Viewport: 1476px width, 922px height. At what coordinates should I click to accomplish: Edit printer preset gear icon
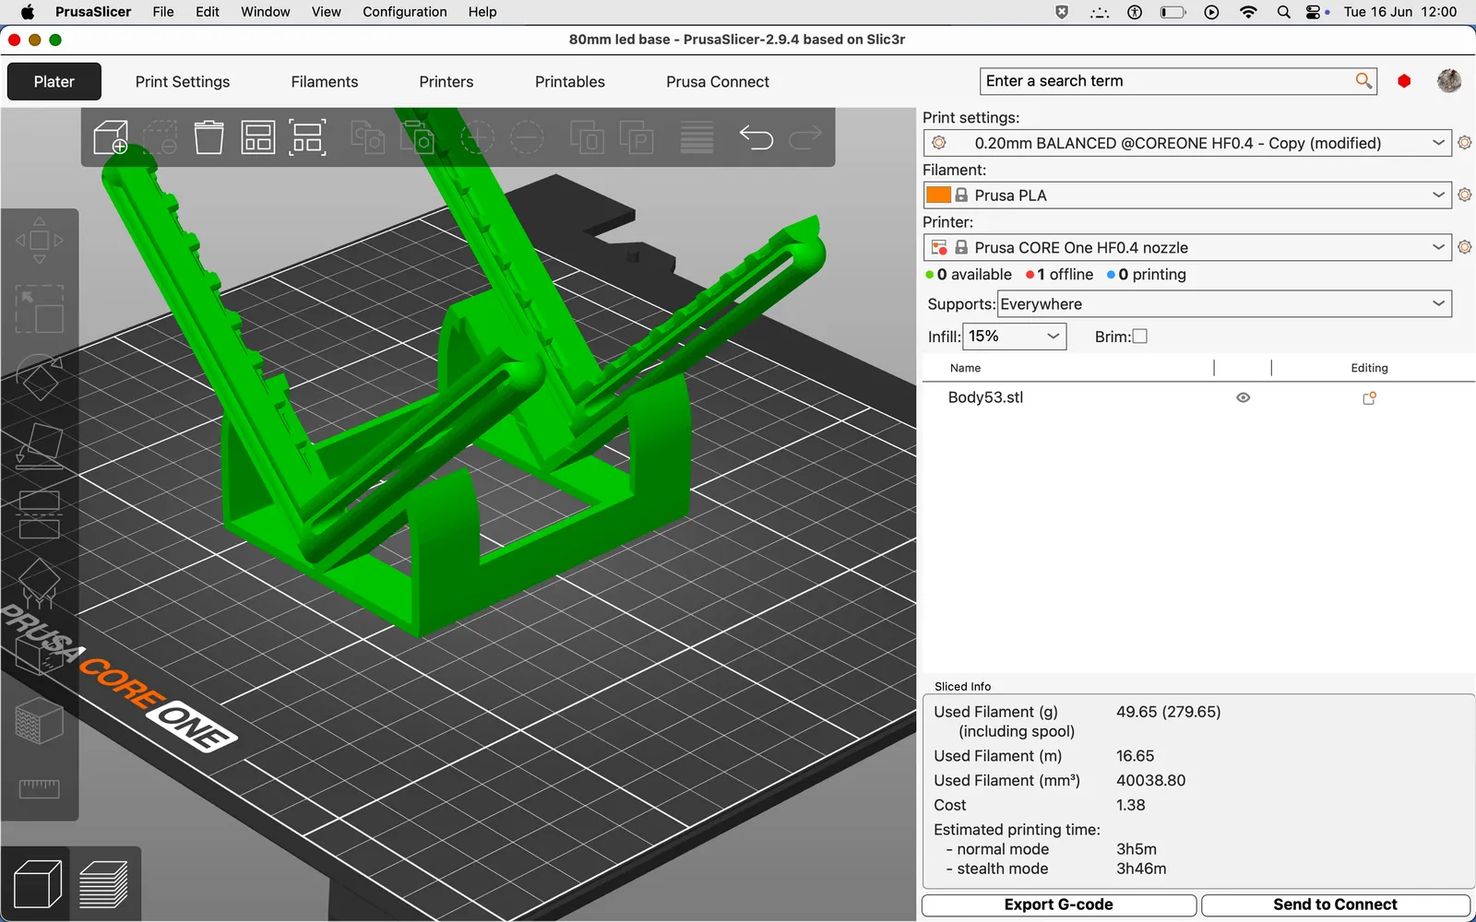pyautogui.click(x=1464, y=247)
